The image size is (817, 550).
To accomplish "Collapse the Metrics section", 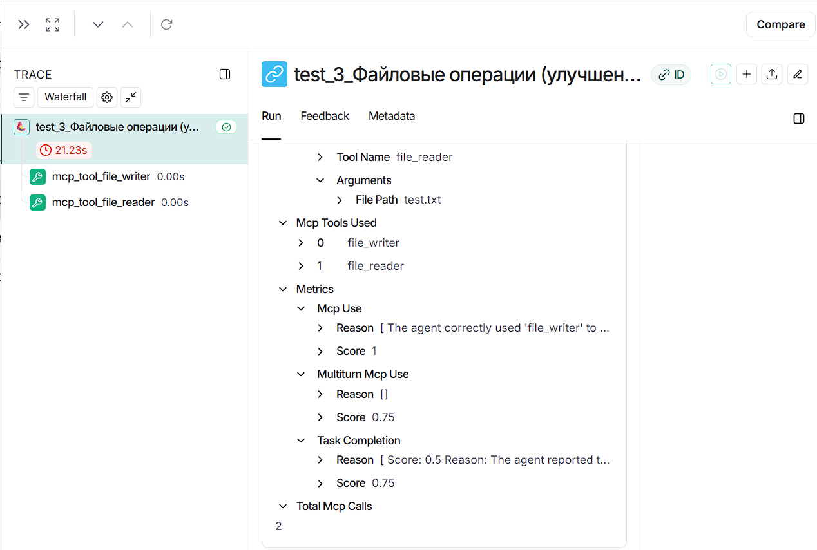I will (282, 289).
